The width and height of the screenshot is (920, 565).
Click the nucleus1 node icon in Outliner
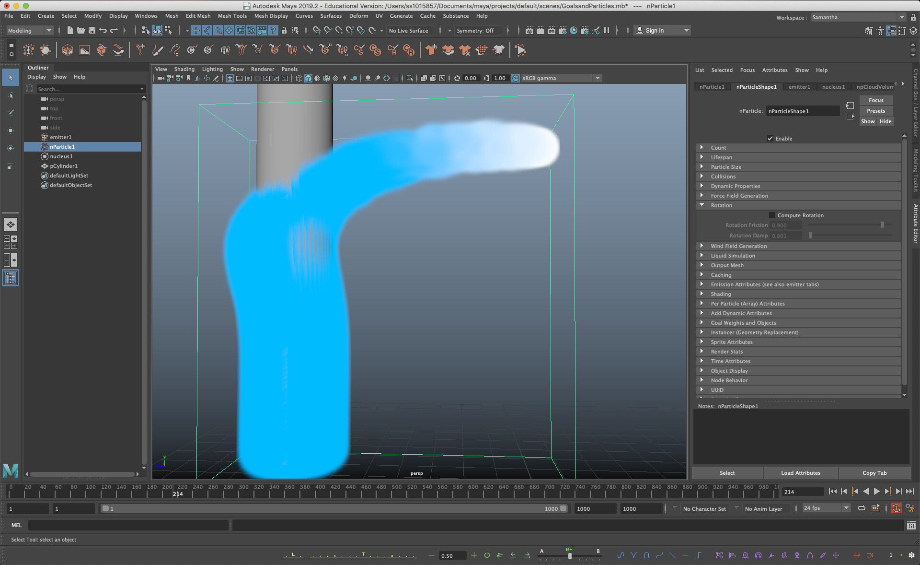(x=45, y=156)
